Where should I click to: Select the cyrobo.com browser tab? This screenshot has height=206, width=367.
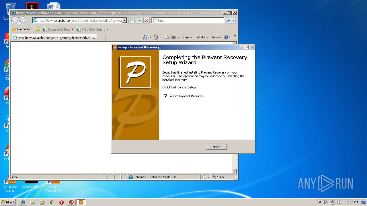(54, 37)
